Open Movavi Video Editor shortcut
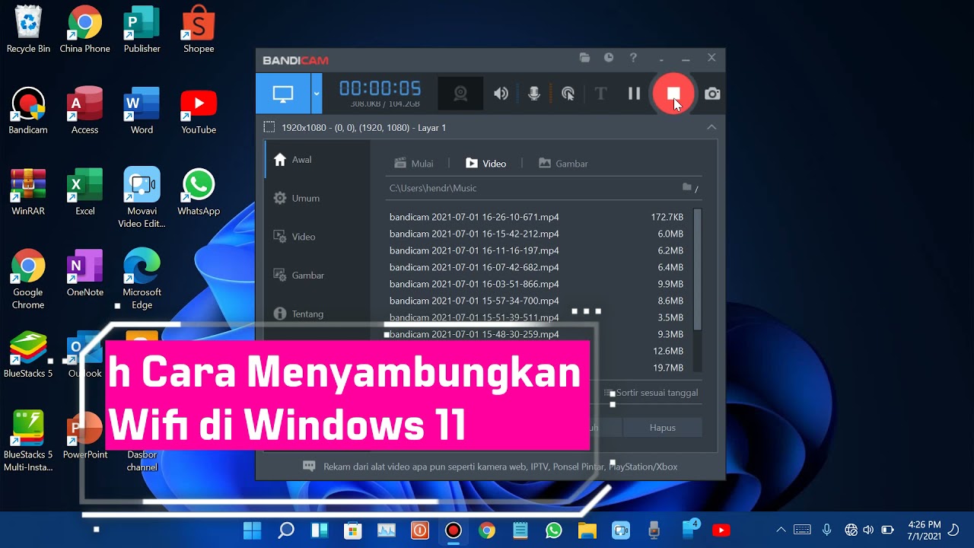974x548 pixels. (142, 198)
